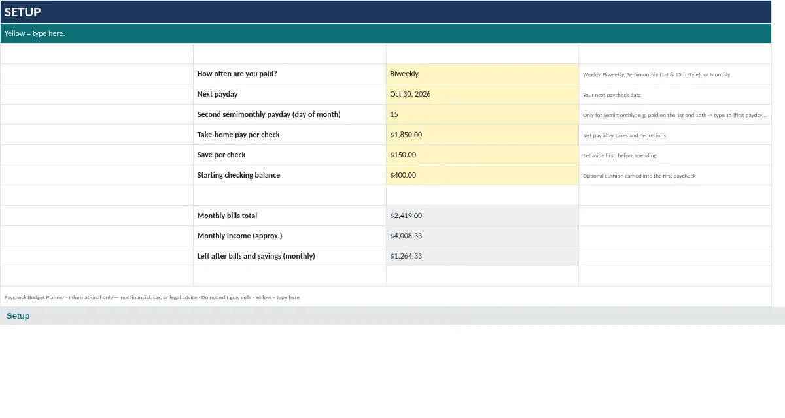Click the 'Yellow = type here.' instruction bar
Image resolution: width=785 pixels, height=418 pixels.
point(386,33)
